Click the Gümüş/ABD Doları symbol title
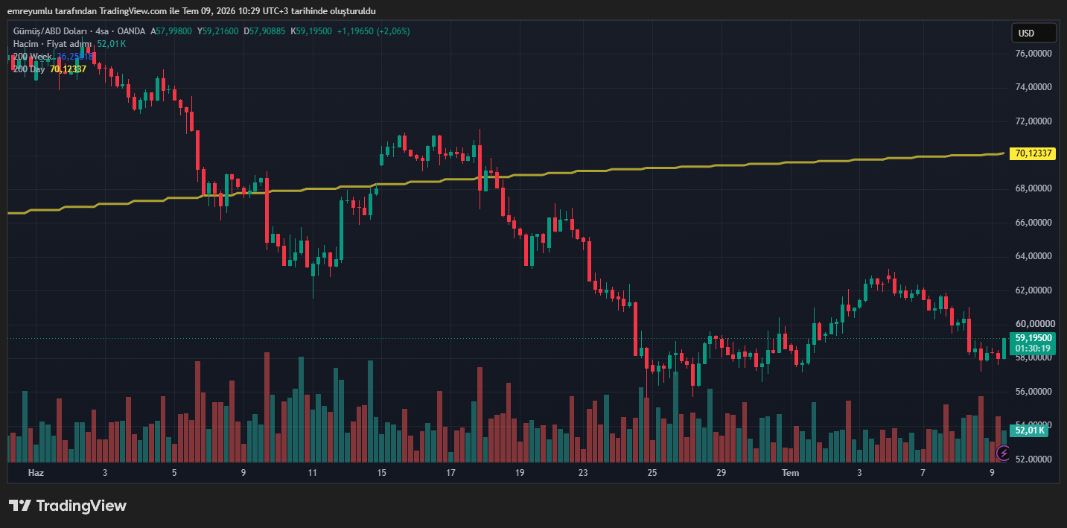This screenshot has height=528, width=1067. [x=50, y=31]
